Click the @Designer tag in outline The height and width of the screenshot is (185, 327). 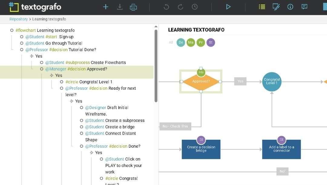click(95, 108)
